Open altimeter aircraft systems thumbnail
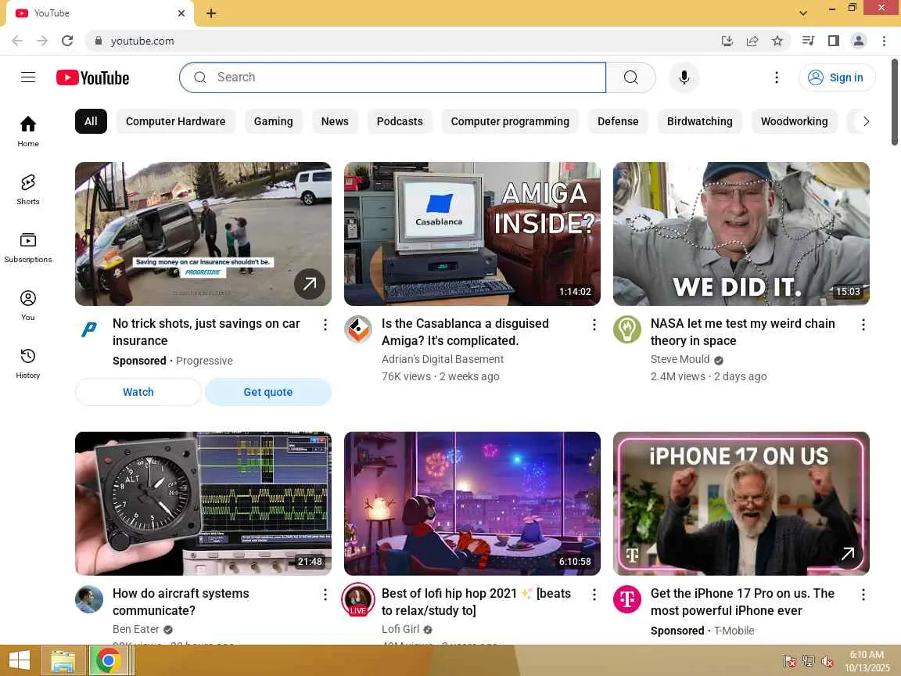Viewport: 901px width, 676px height. point(203,504)
